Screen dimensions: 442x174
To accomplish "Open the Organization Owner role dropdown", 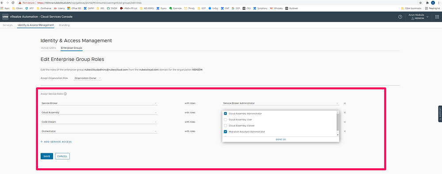I will pos(88,78).
